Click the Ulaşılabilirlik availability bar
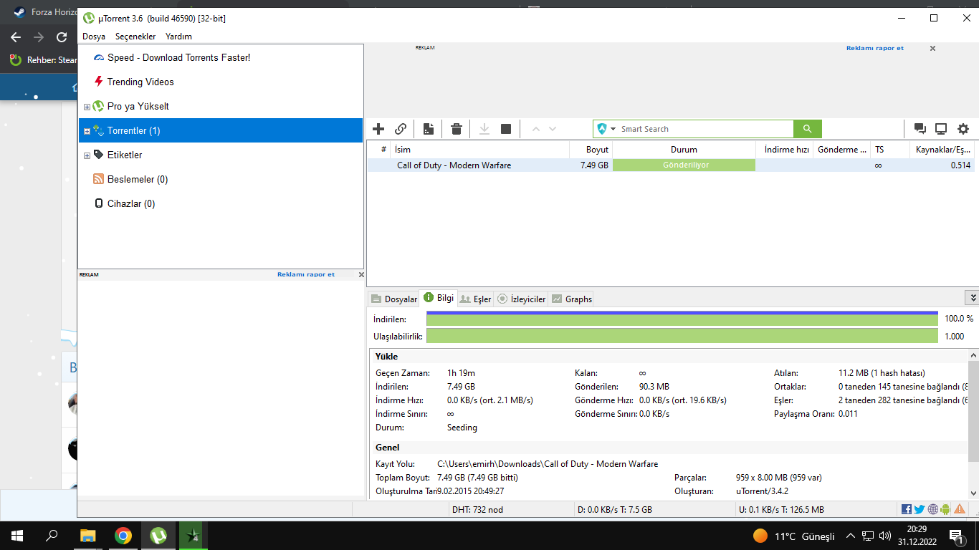The height and width of the screenshot is (550, 979). [682, 336]
